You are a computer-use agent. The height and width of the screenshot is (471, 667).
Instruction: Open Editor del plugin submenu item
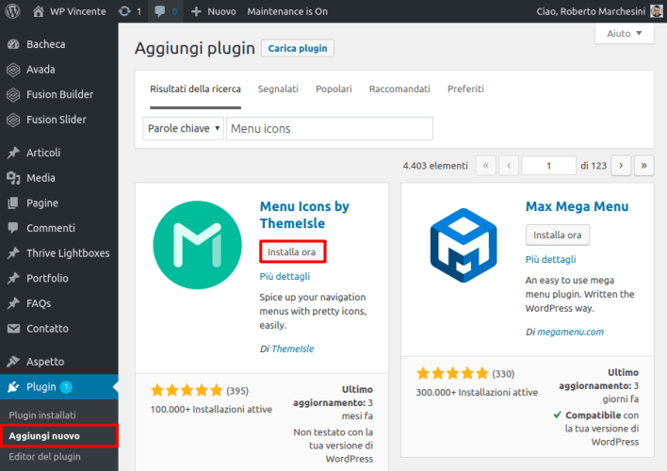click(44, 457)
